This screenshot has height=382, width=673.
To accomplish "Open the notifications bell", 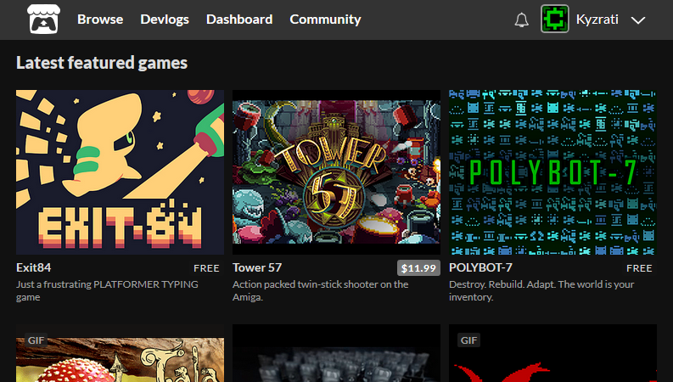I will click(x=521, y=20).
